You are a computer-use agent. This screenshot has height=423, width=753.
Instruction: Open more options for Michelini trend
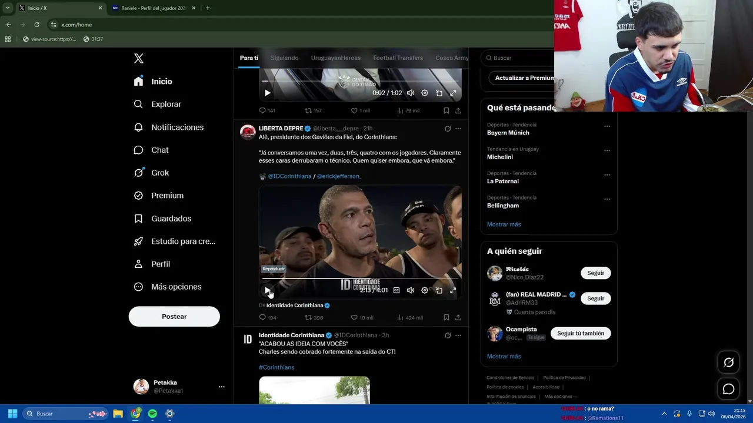[x=607, y=150]
